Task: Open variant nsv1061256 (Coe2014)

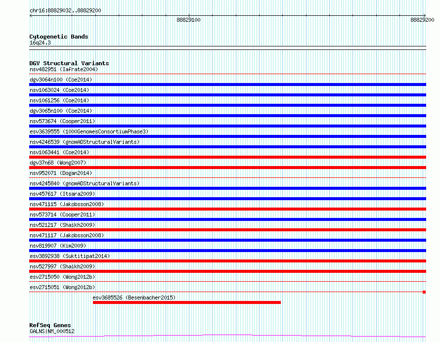Action: (59, 100)
